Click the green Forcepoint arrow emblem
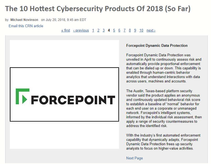The height and width of the screenshot is (164, 211). 22,96
